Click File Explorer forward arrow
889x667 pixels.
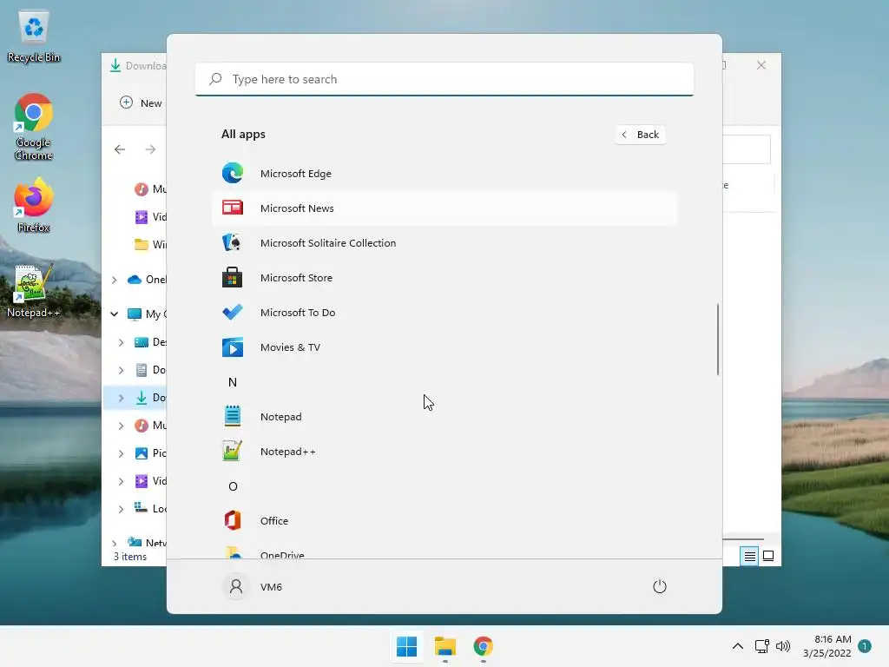coord(150,149)
